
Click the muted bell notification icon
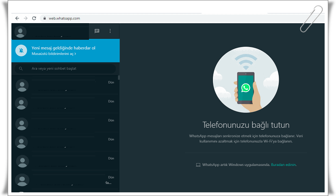[x=21, y=50]
